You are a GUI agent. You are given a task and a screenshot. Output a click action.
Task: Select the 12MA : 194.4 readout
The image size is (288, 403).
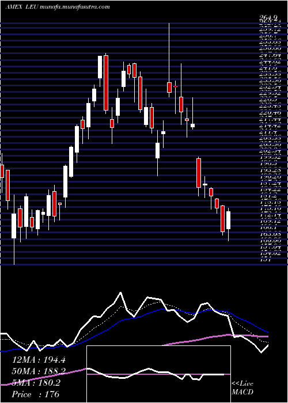coord(39,360)
